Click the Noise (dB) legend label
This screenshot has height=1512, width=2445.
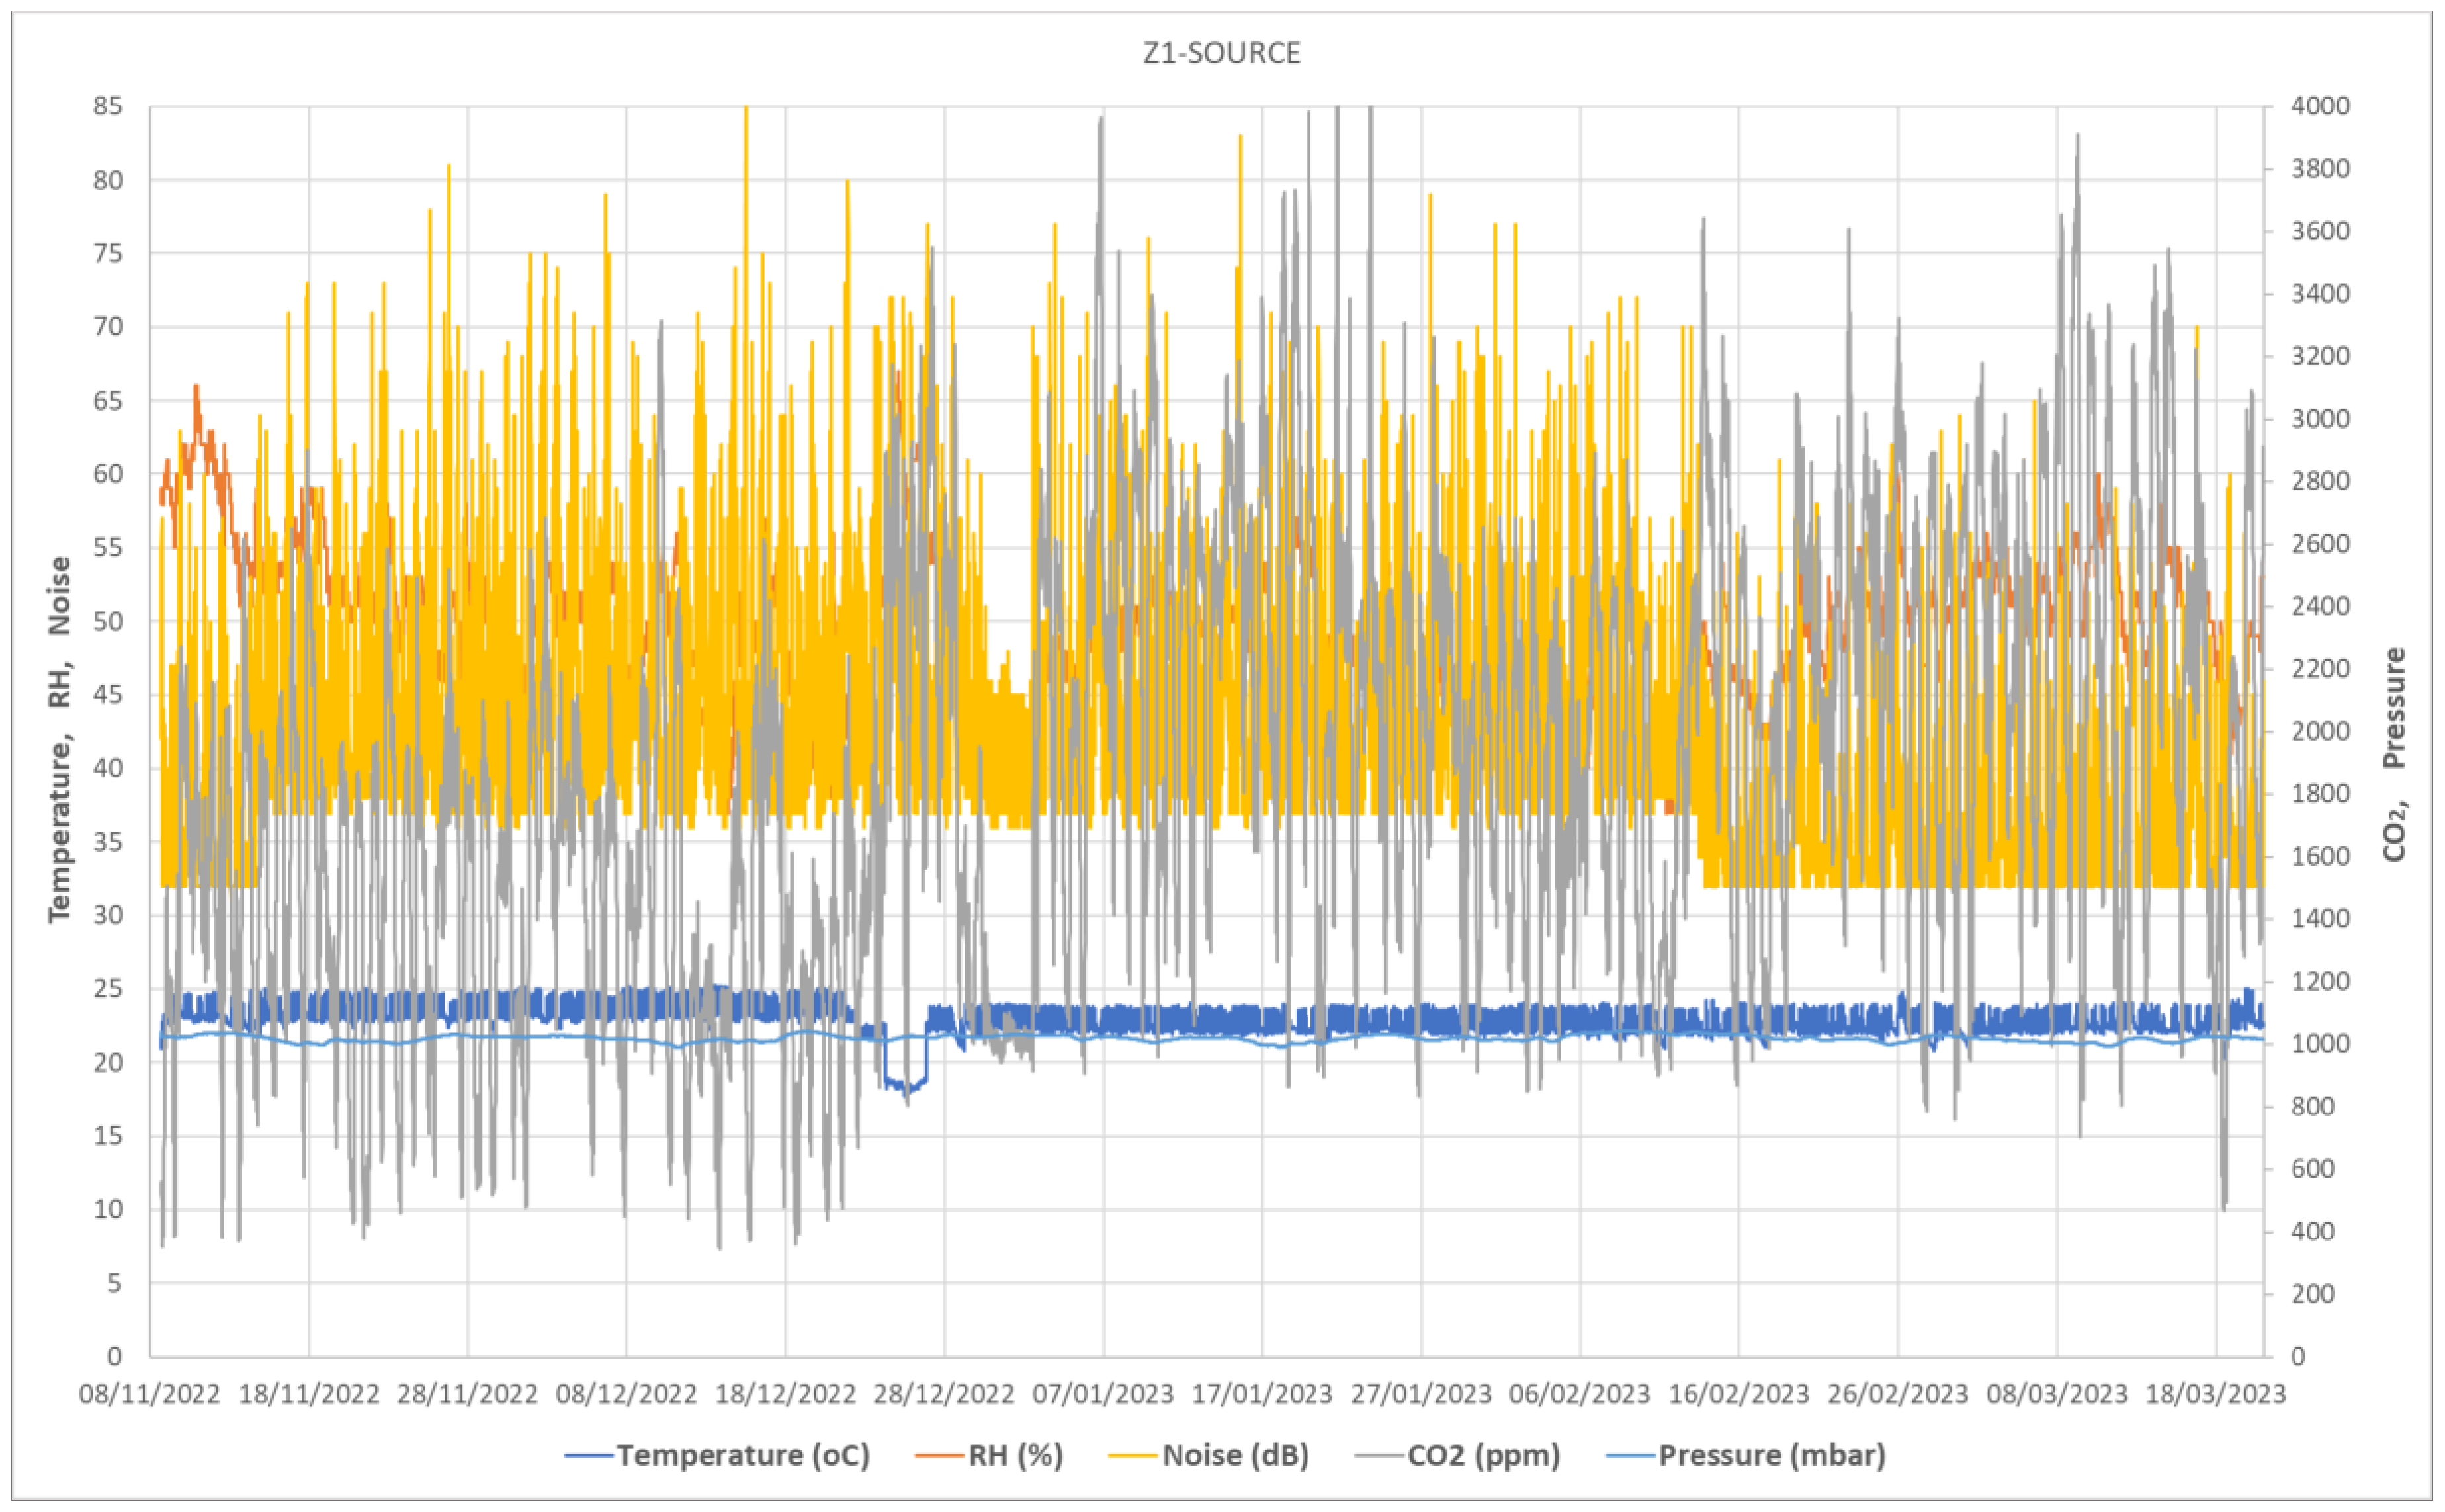1235,1455
